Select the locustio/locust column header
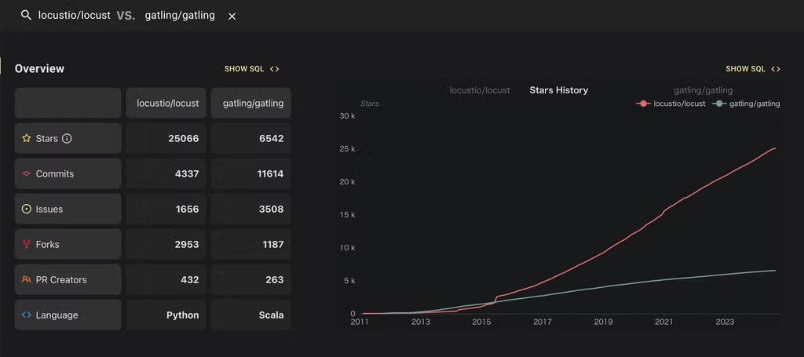Image resolution: width=804 pixels, height=357 pixels. coord(166,103)
